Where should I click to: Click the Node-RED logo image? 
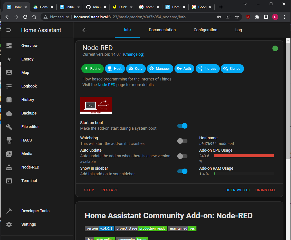coord(96,105)
